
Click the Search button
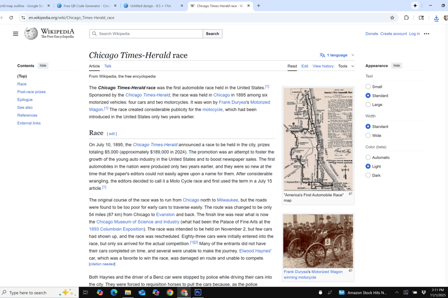click(212, 34)
